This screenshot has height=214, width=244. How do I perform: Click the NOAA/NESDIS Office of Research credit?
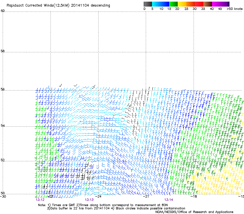click(x=194, y=212)
